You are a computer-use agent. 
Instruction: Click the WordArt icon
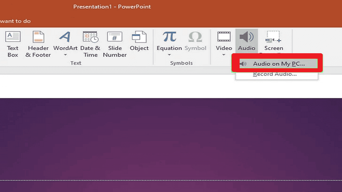point(65,37)
